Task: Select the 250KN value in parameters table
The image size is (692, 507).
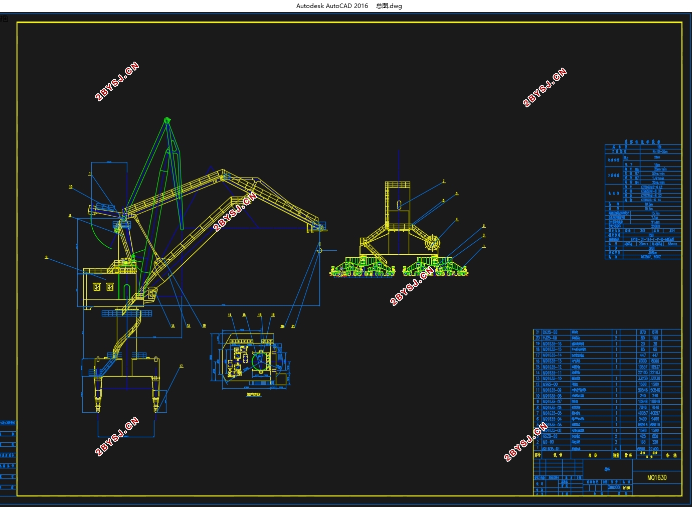Action: [656, 226]
